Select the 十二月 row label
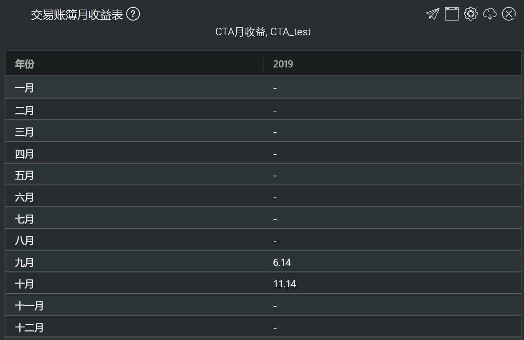The height and width of the screenshot is (340, 524). tap(29, 327)
